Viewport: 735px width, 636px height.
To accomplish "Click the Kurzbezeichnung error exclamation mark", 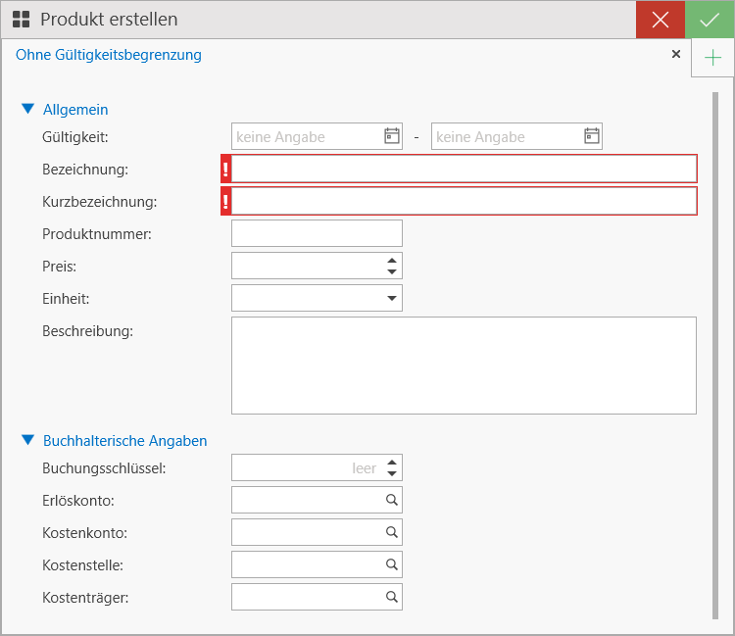I will [226, 201].
